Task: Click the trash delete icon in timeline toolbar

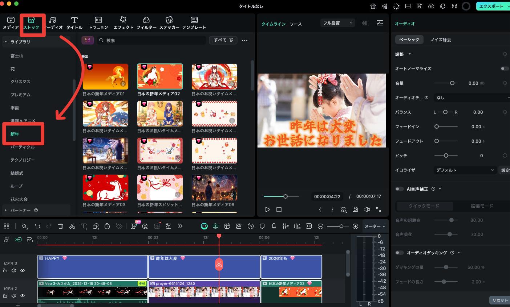Action: coord(61,226)
